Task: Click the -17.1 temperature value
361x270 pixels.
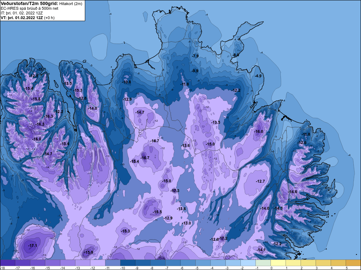Action: [x=33, y=245]
